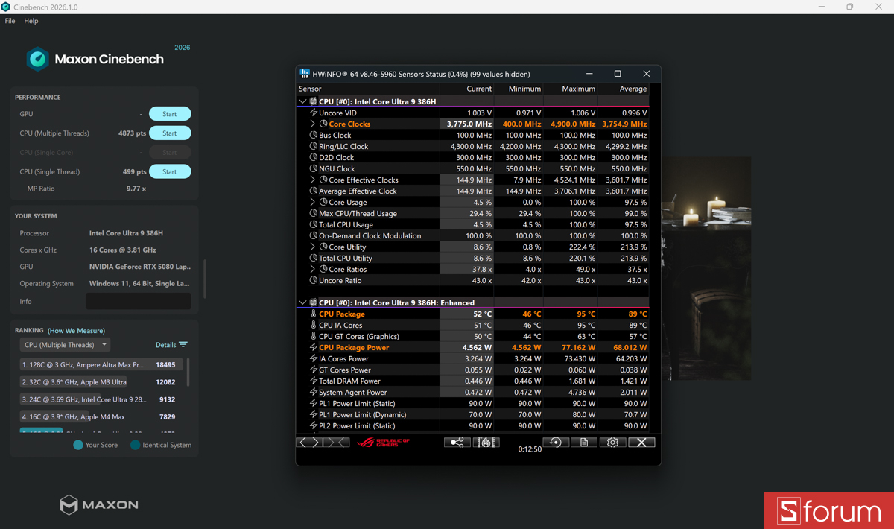Click the Cinebench title bar app icon
894x529 pixels.
[x=6, y=7]
